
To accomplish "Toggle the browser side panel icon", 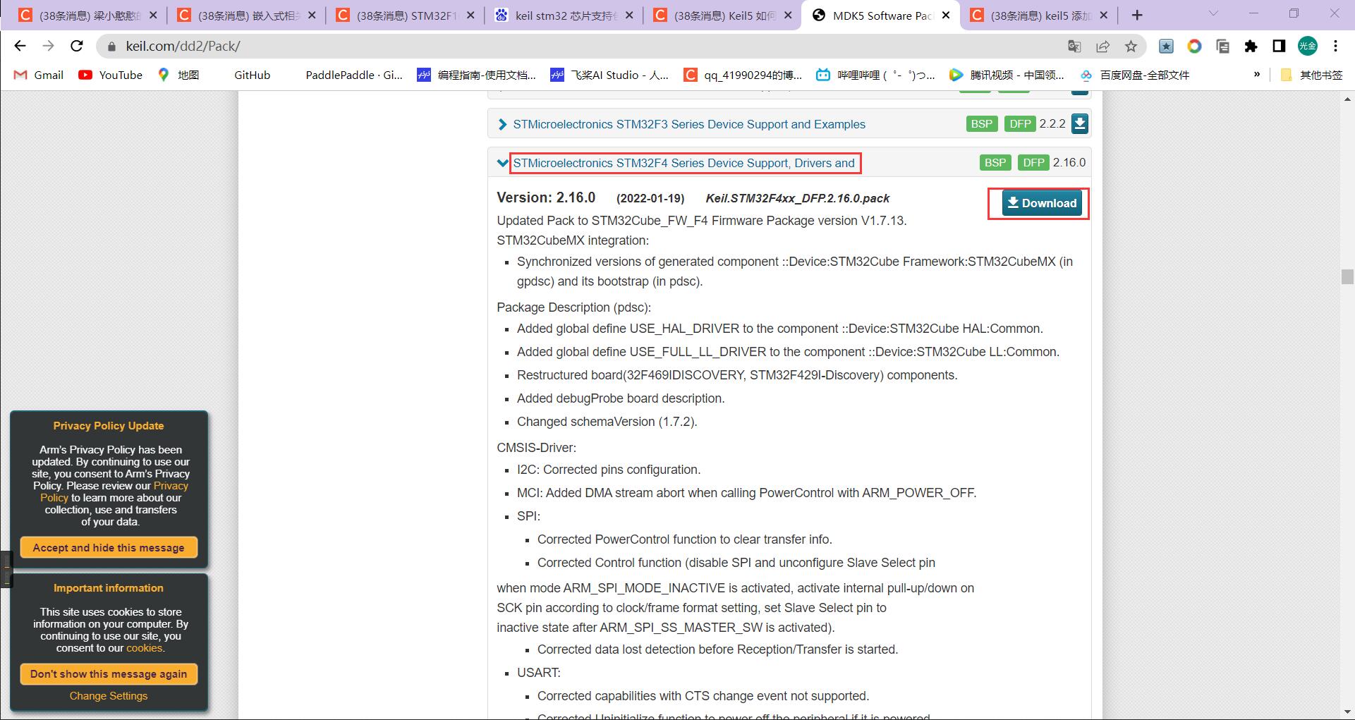I will [x=1279, y=46].
